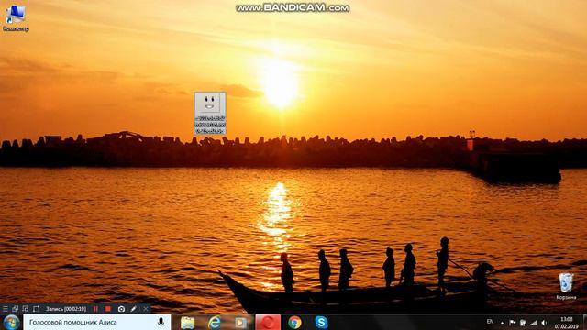
Task: Activate the Bandicam drawing pencil tool
Action: (x=134, y=309)
